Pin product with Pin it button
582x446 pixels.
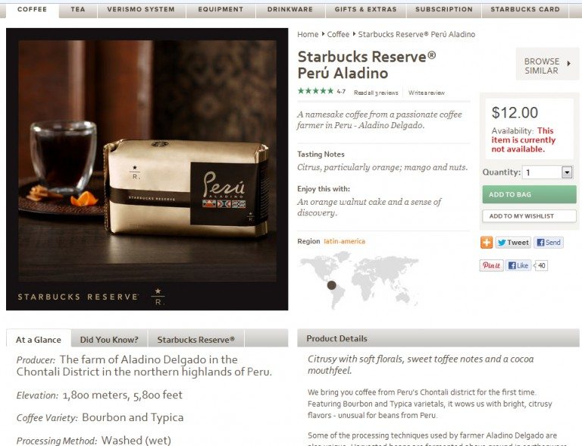[x=491, y=265]
